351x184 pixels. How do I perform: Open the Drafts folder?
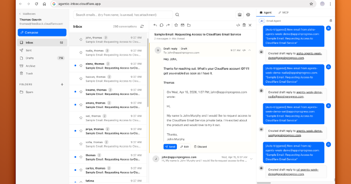pyautogui.click(x=42, y=58)
